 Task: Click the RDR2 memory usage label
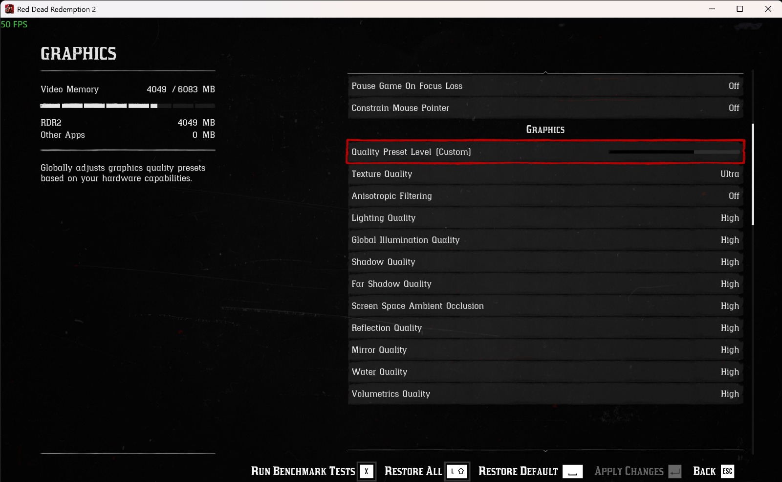tap(51, 123)
